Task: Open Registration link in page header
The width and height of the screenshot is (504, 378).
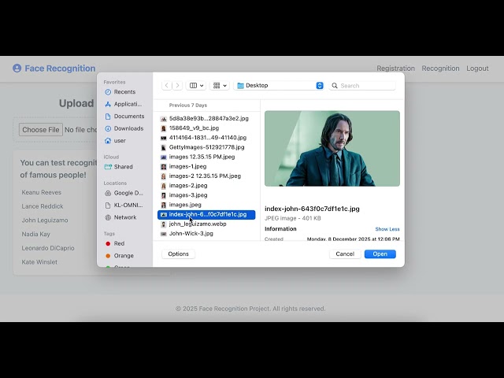Action: pyautogui.click(x=395, y=69)
